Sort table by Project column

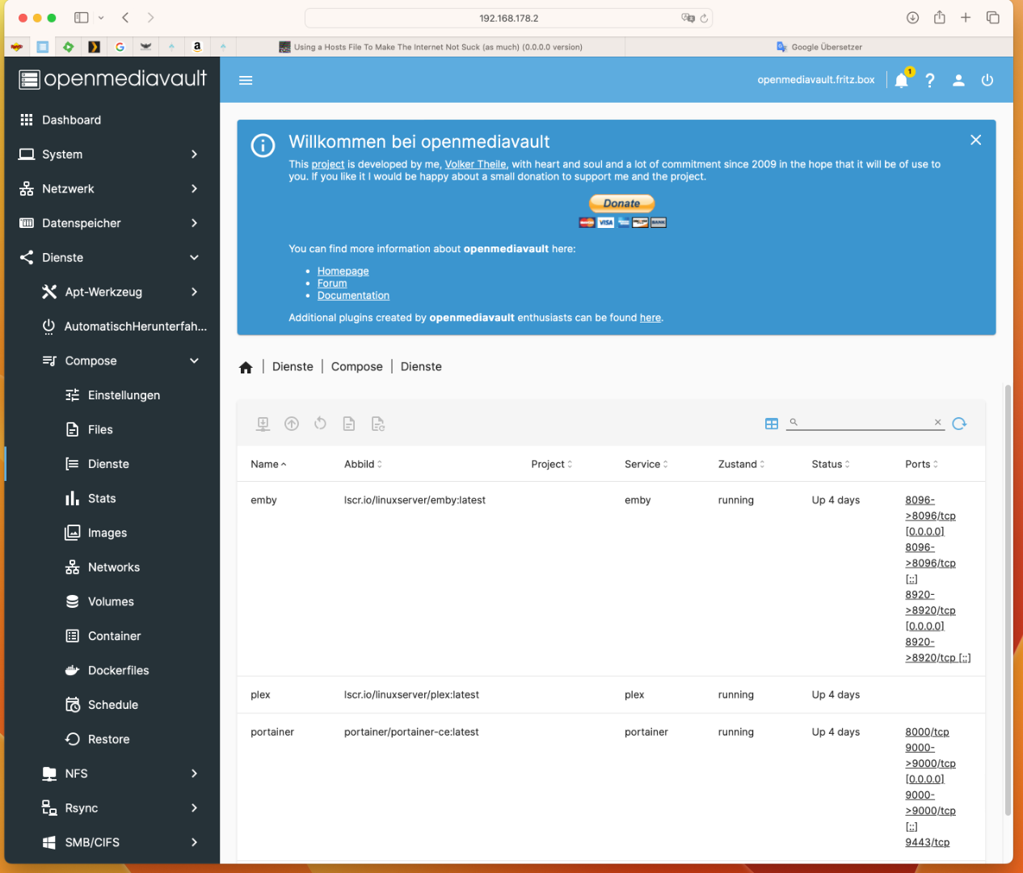click(552, 464)
